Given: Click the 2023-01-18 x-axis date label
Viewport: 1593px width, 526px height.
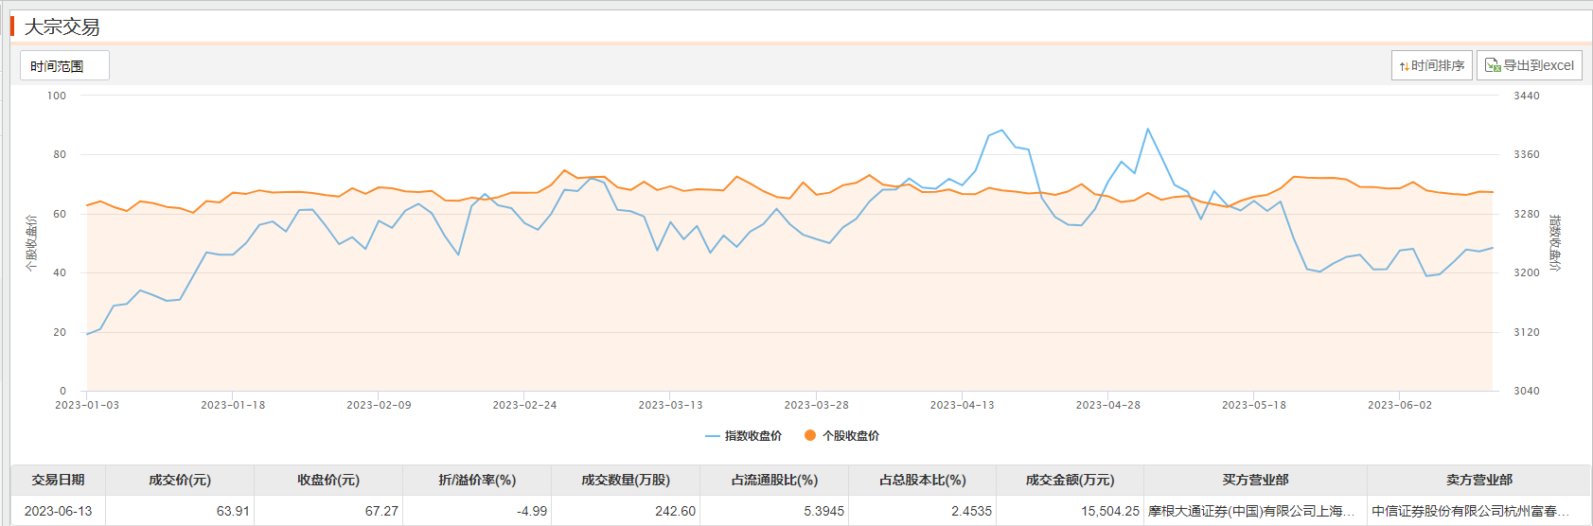Looking at the screenshot, I should coord(233,405).
